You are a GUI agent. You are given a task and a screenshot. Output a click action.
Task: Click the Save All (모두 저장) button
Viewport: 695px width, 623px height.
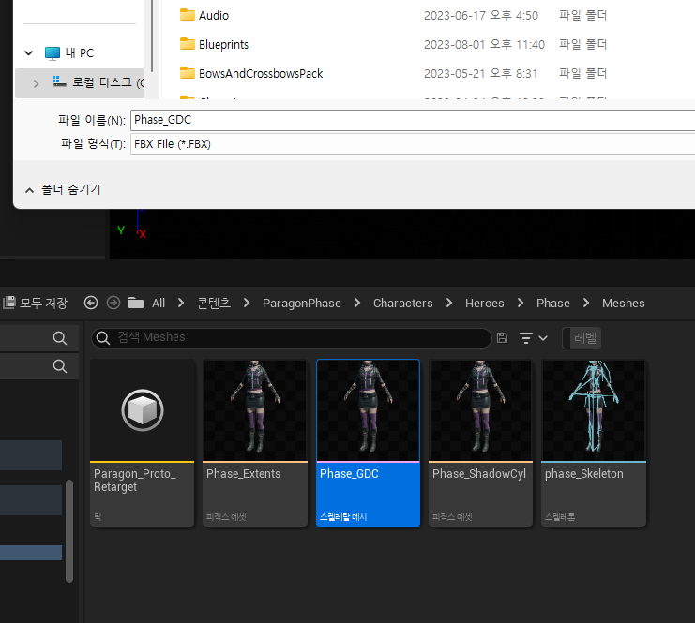(35, 303)
